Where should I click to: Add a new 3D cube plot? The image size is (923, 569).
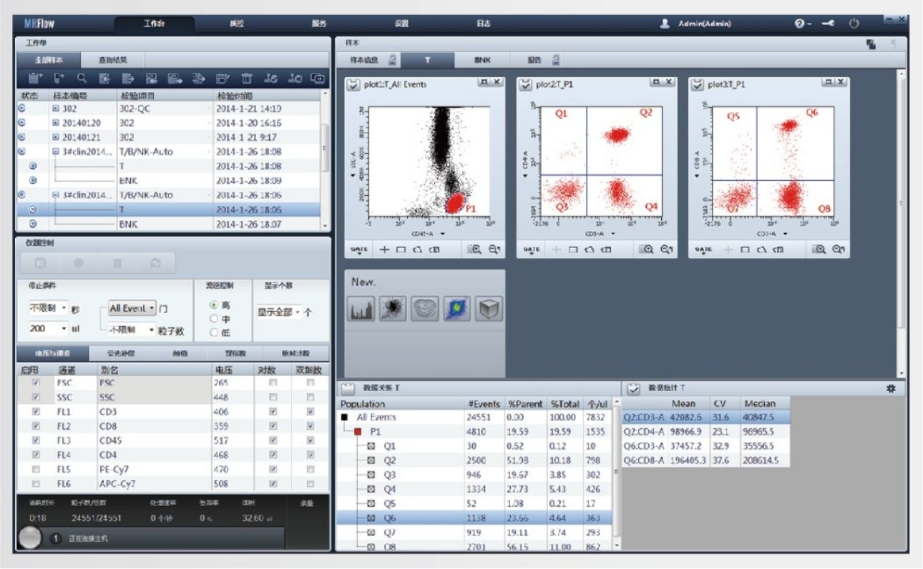coord(489,309)
